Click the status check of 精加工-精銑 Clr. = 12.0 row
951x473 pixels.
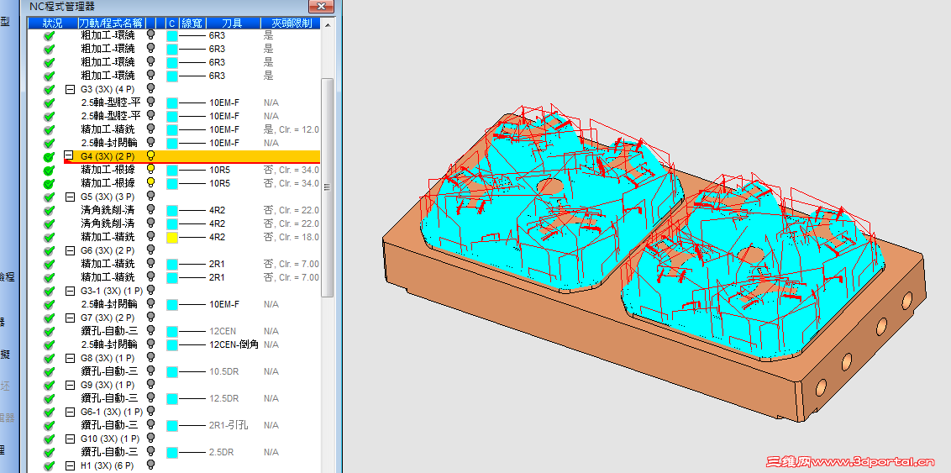pyautogui.click(x=49, y=130)
